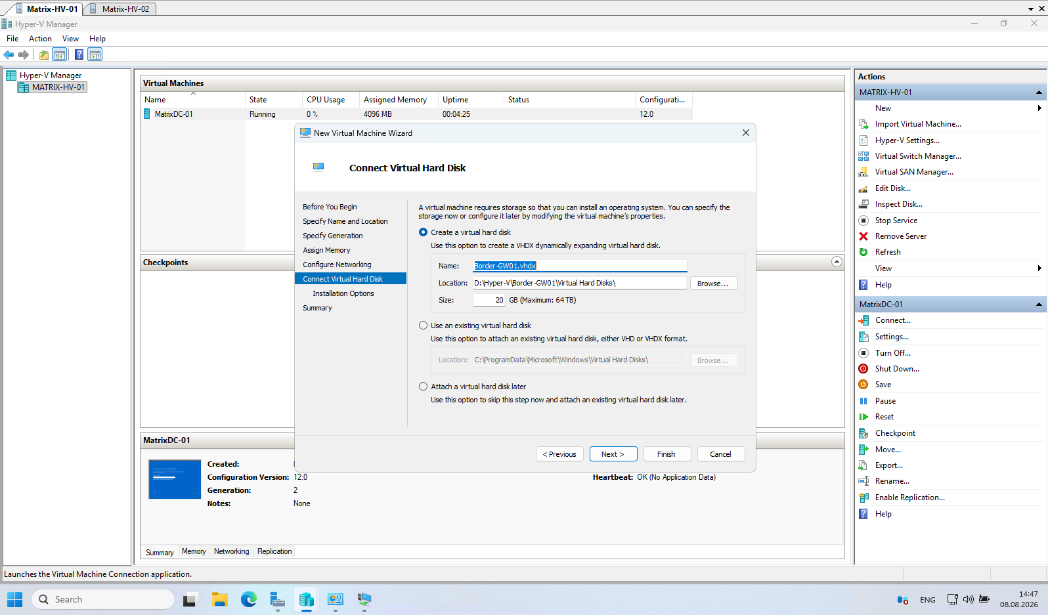
Task: Click Turn Off for MatrixDC-01
Action: pyautogui.click(x=892, y=353)
